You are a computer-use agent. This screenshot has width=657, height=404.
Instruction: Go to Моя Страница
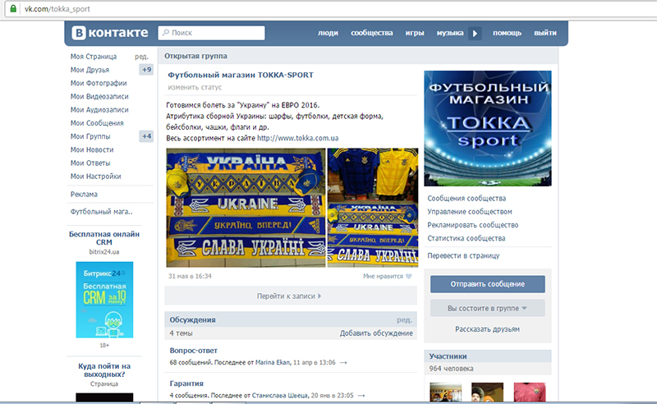(x=94, y=57)
